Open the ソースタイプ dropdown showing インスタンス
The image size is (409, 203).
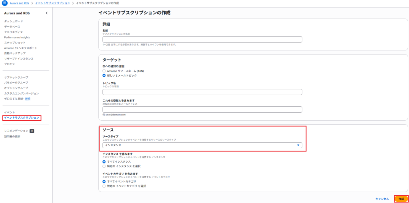[x=202, y=145]
